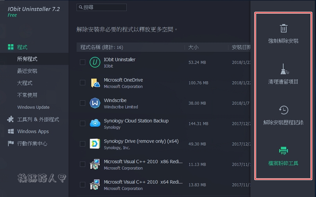Check the box for IObit Uninstaller

(82, 62)
